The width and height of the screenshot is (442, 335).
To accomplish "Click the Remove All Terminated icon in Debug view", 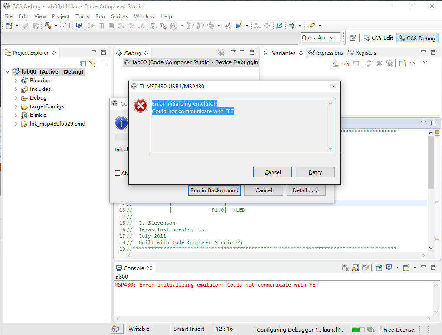I will pyautogui.click(x=221, y=53).
